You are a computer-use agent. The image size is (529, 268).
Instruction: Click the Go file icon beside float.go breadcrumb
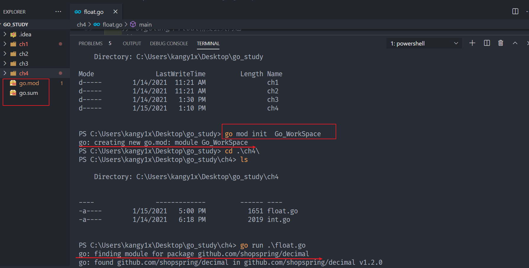pyautogui.click(x=97, y=24)
